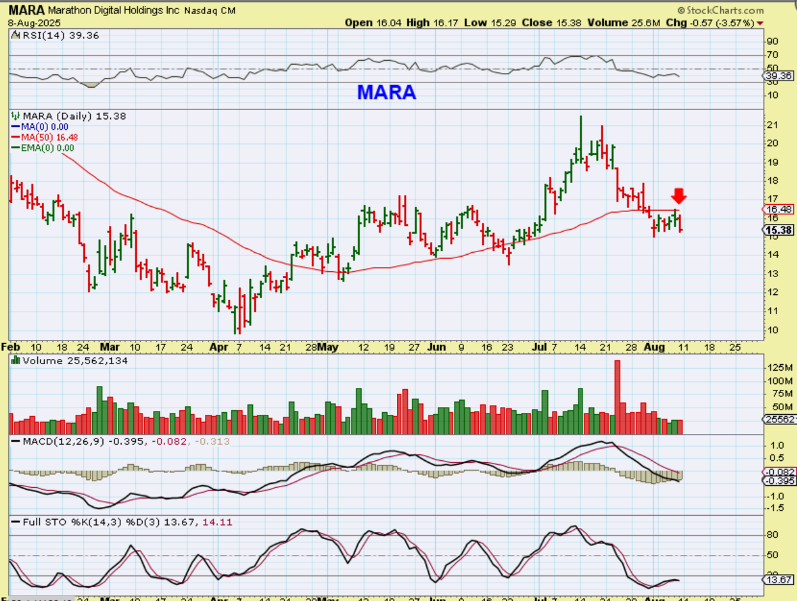The width and height of the screenshot is (797, 601).
Task: Click the volume bars icon beside Volume label
Action: (x=15, y=360)
